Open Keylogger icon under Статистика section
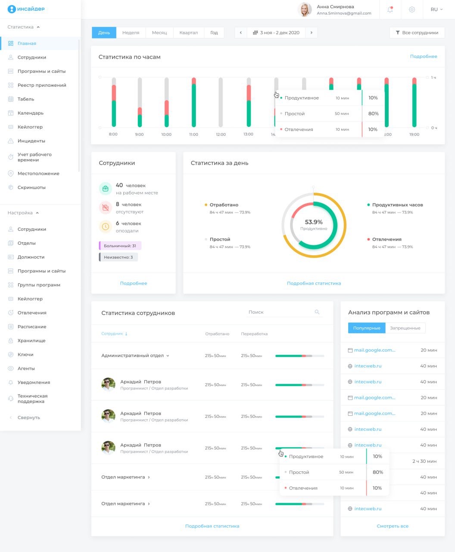 click(11, 127)
